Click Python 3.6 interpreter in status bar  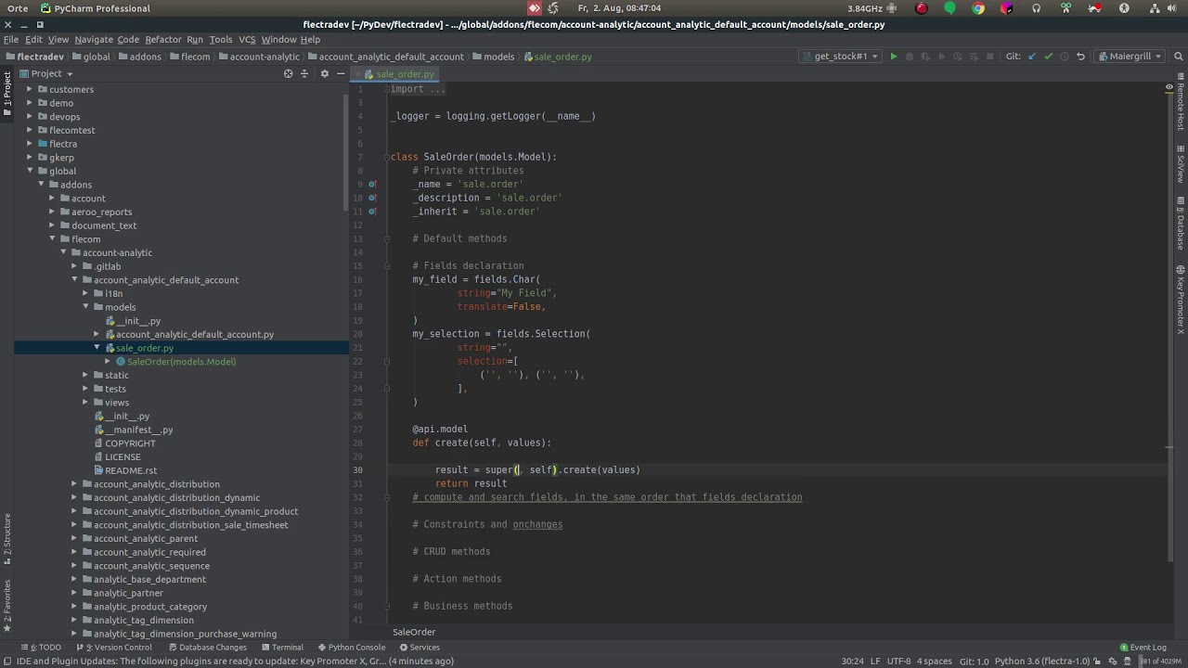[x=1042, y=662]
